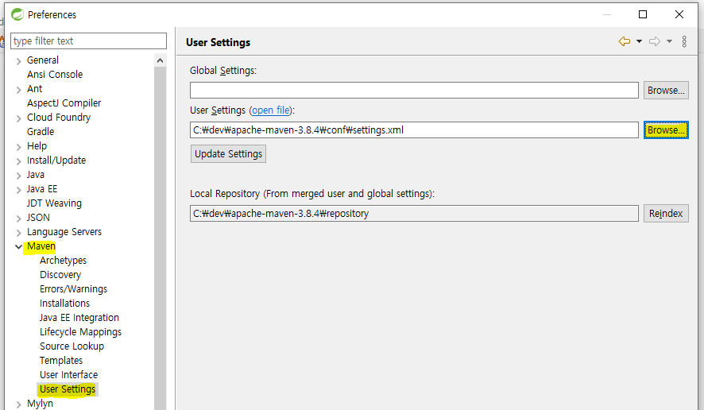Viewport: 704px width, 410px height.
Task: Click the User Settings path field
Action: pos(414,130)
